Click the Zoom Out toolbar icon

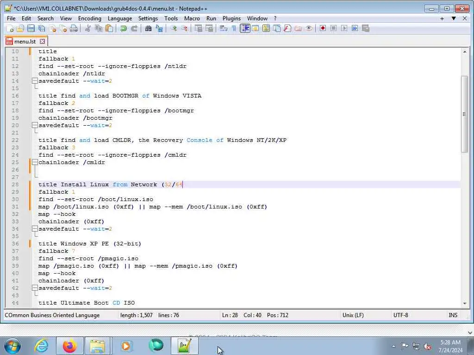184,28
